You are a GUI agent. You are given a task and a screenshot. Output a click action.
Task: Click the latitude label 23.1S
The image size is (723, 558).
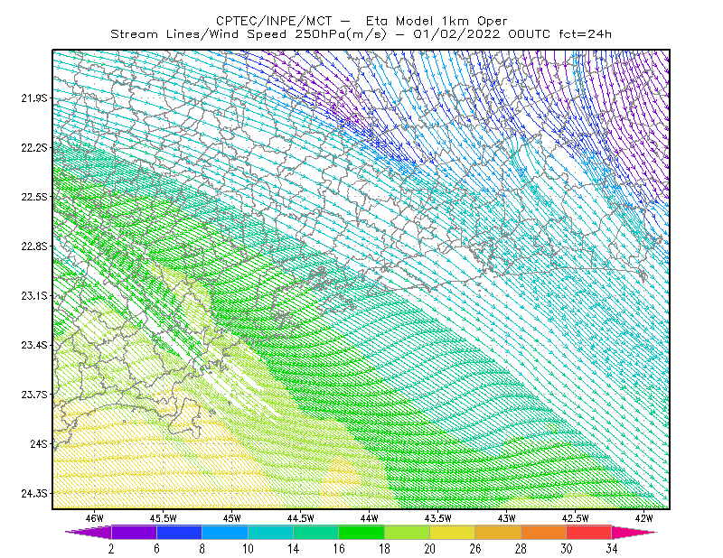(34, 295)
